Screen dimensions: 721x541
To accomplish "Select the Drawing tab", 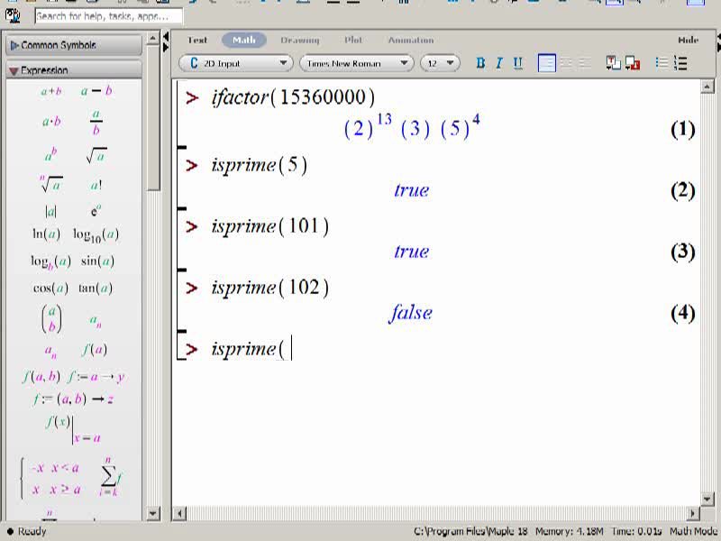I will [300, 40].
